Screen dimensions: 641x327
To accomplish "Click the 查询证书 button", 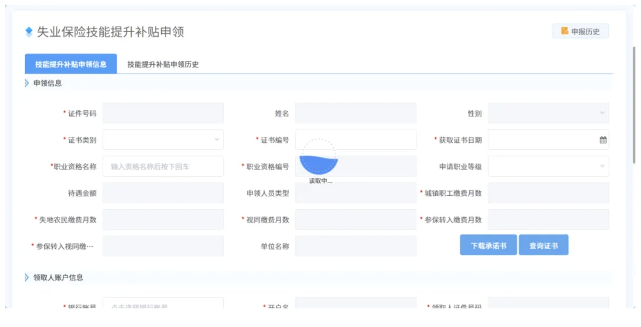I will (543, 245).
